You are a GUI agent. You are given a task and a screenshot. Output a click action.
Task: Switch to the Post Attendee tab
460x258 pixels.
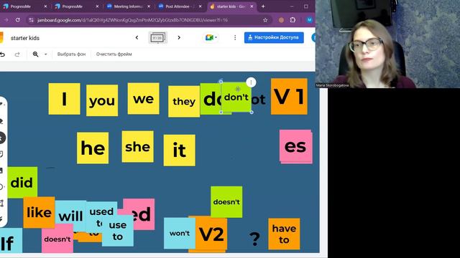pyautogui.click(x=180, y=6)
